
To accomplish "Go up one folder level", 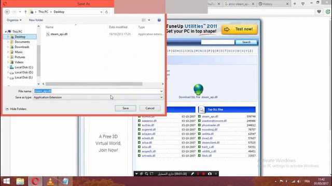I will pyautogui.click(x=25, y=12).
